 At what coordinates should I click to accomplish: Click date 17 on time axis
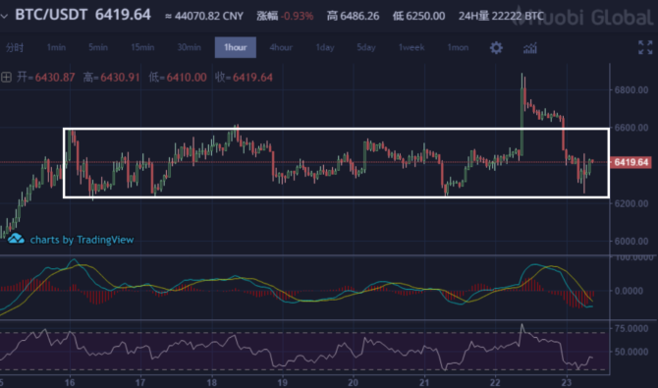pos(140,382)
